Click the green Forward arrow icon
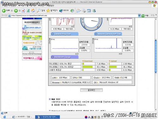Screen dimensions: 158x119 click(16, 10)
